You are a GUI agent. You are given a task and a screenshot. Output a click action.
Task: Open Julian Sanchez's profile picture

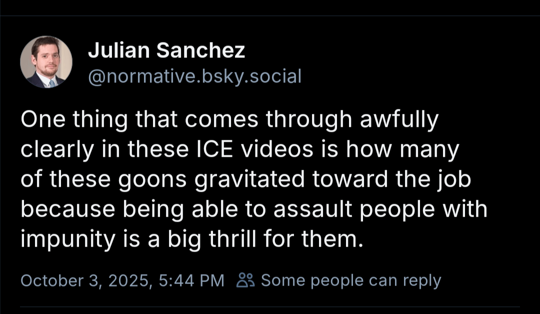(x=46, y=62)
